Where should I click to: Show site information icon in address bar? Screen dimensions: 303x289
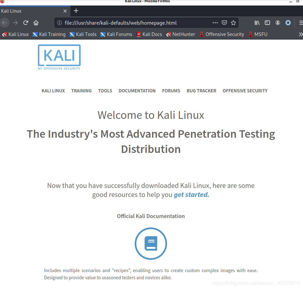pyautogui.click(x=60, y=23)
